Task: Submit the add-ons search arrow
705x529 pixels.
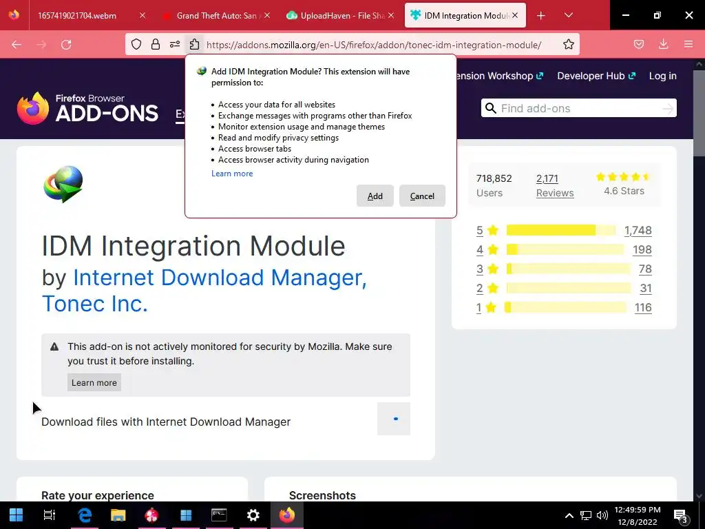Action: (x=668, y=108)
